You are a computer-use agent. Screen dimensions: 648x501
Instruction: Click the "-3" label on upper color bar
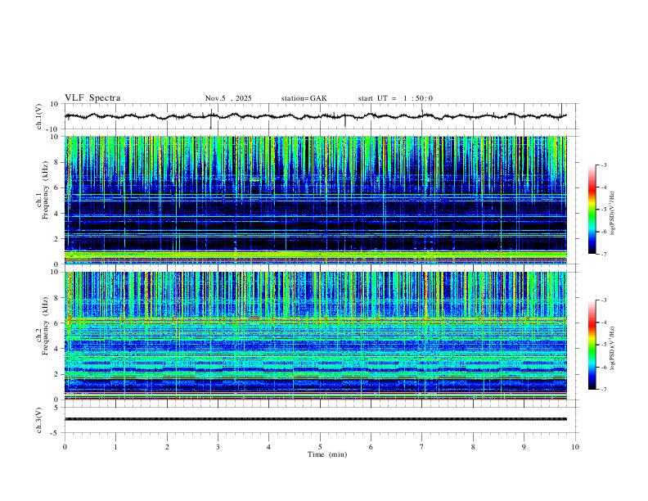pos(603,165)
